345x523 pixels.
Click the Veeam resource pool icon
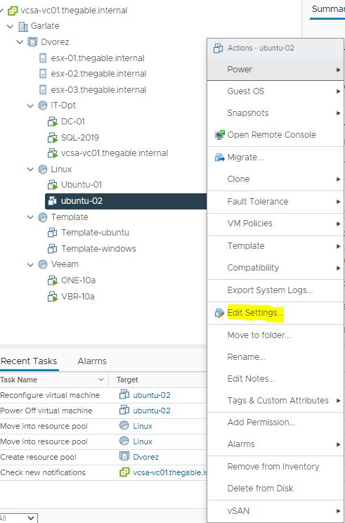(43, 264)
